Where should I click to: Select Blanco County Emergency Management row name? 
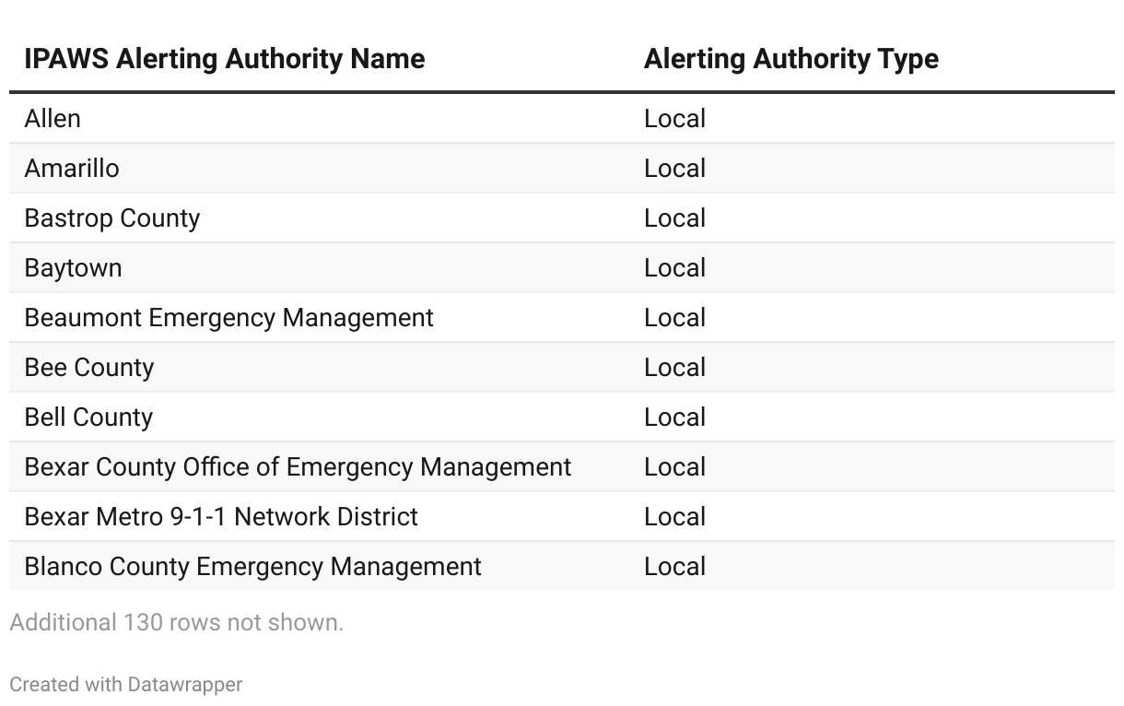pyautogui.click(x=252, y=567)
